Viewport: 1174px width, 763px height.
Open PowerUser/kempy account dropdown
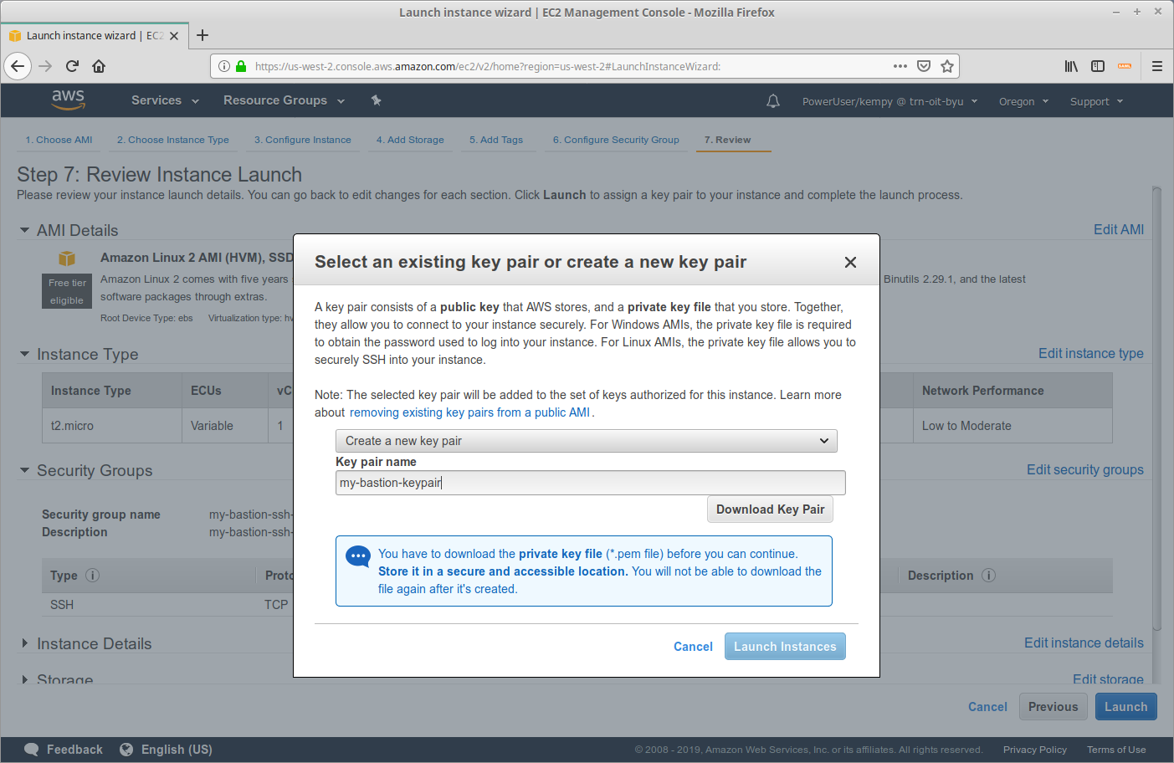889,102
